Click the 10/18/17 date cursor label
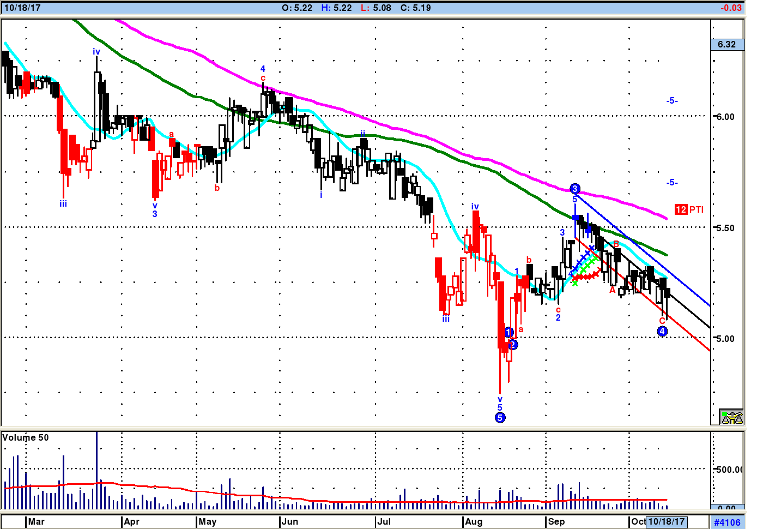The height and width of the screenshot is (529, 763). pyautogui.click(x=666, y=521)
